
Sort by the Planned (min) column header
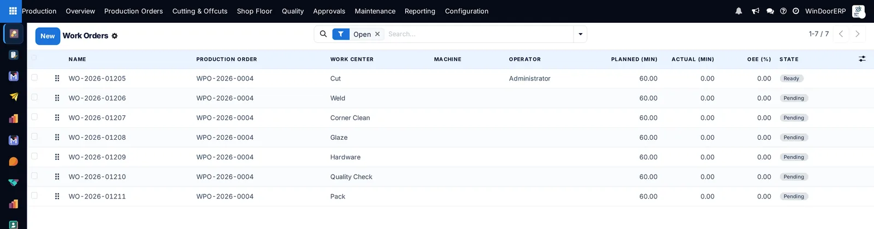634,59
